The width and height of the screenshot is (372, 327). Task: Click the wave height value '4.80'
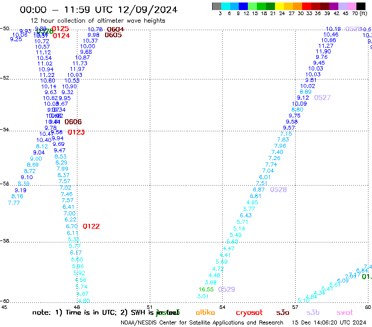pyautogui.click(x=84, y=301)
